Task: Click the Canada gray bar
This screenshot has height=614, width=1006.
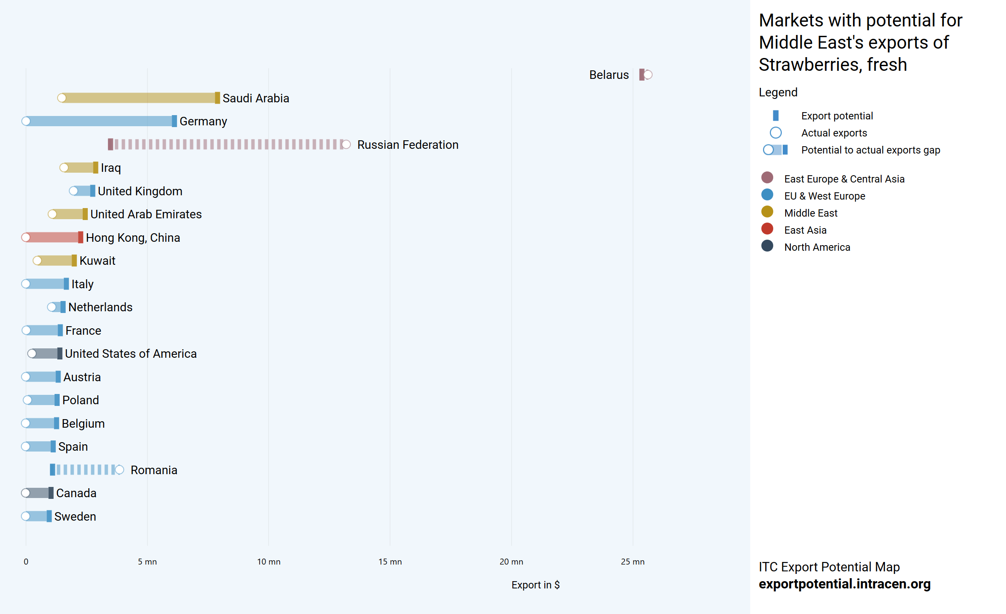Action: pos(38,493)
